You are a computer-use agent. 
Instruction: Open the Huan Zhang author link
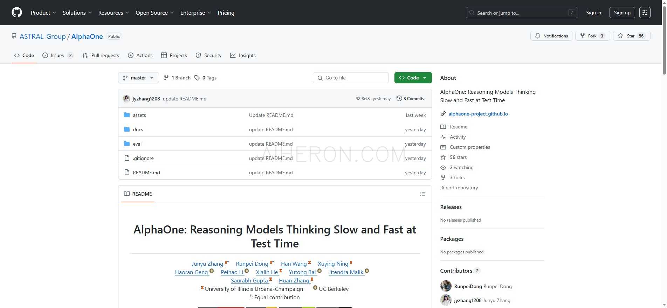(x=294, y=281)
